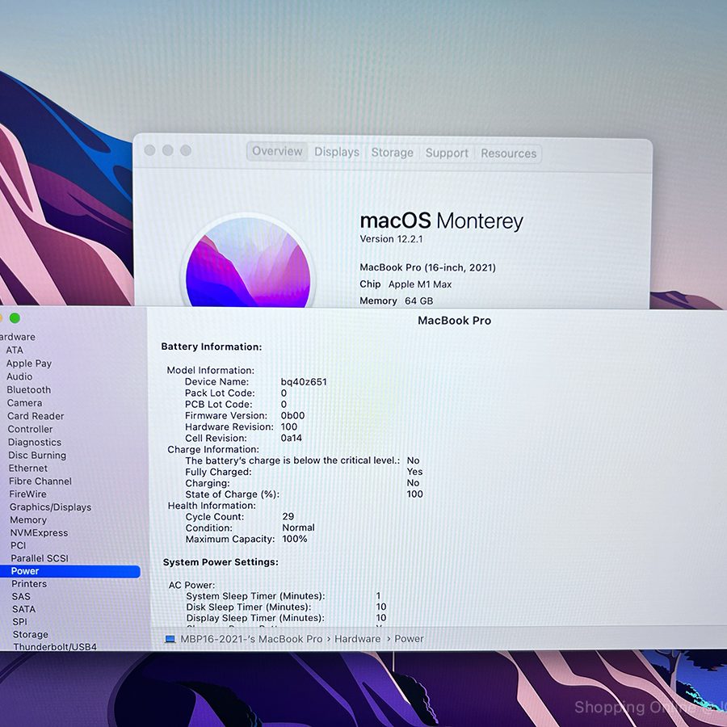Click the highlighted Power item in the sidebar
This screenshot has height=727, width=727.
(x=69, y=571)
